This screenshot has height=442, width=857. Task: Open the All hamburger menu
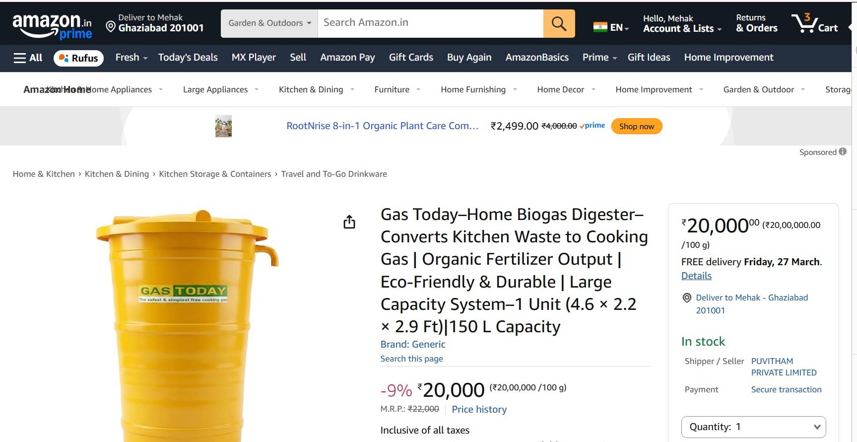(x=28, y=58)
